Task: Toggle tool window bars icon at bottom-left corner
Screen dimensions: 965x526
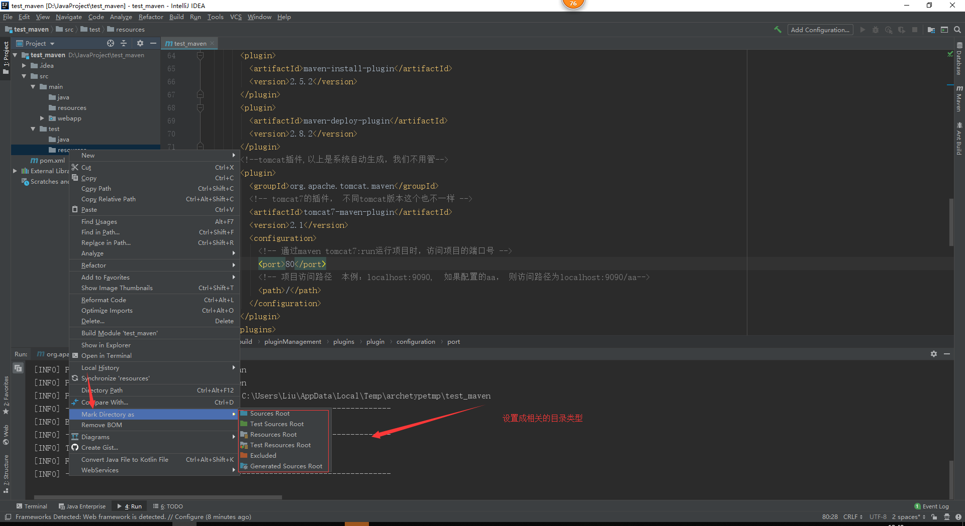Action: [x=8, y=517]
